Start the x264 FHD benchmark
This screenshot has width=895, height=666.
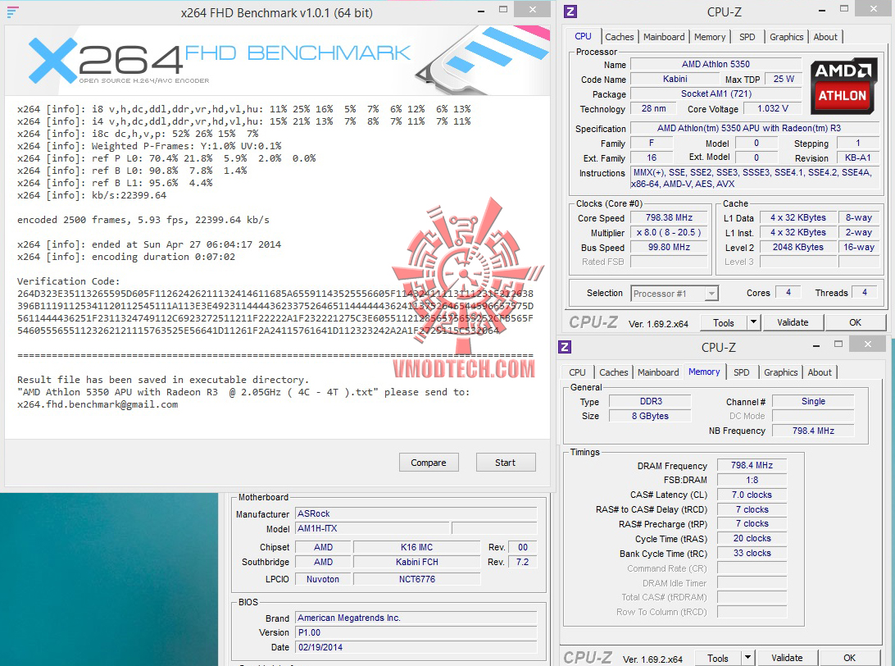pyautogui.click(x=505, y=463)
